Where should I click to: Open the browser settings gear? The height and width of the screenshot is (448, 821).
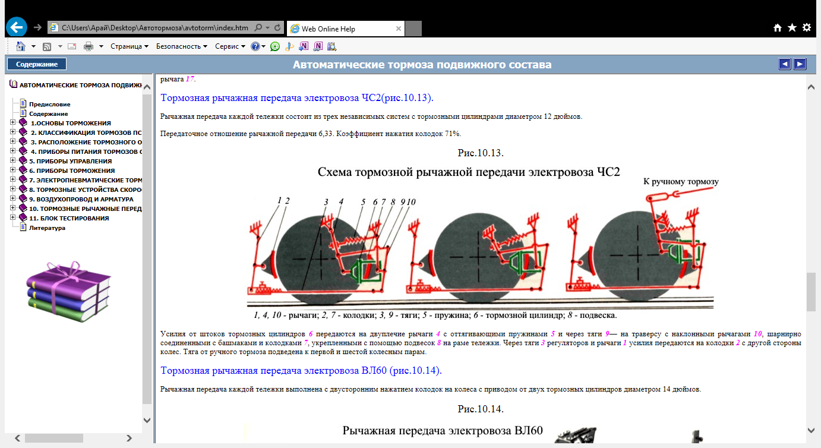806,27
